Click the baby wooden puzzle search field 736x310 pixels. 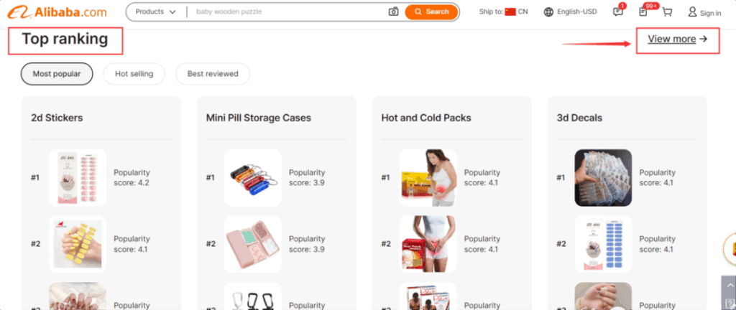pos(286,11)
